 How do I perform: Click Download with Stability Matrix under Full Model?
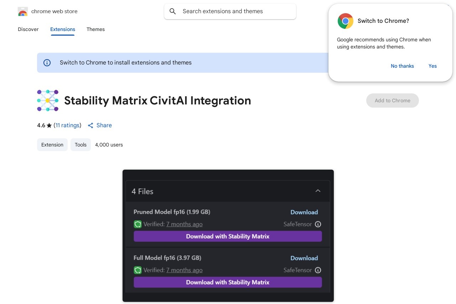point(228,282)
